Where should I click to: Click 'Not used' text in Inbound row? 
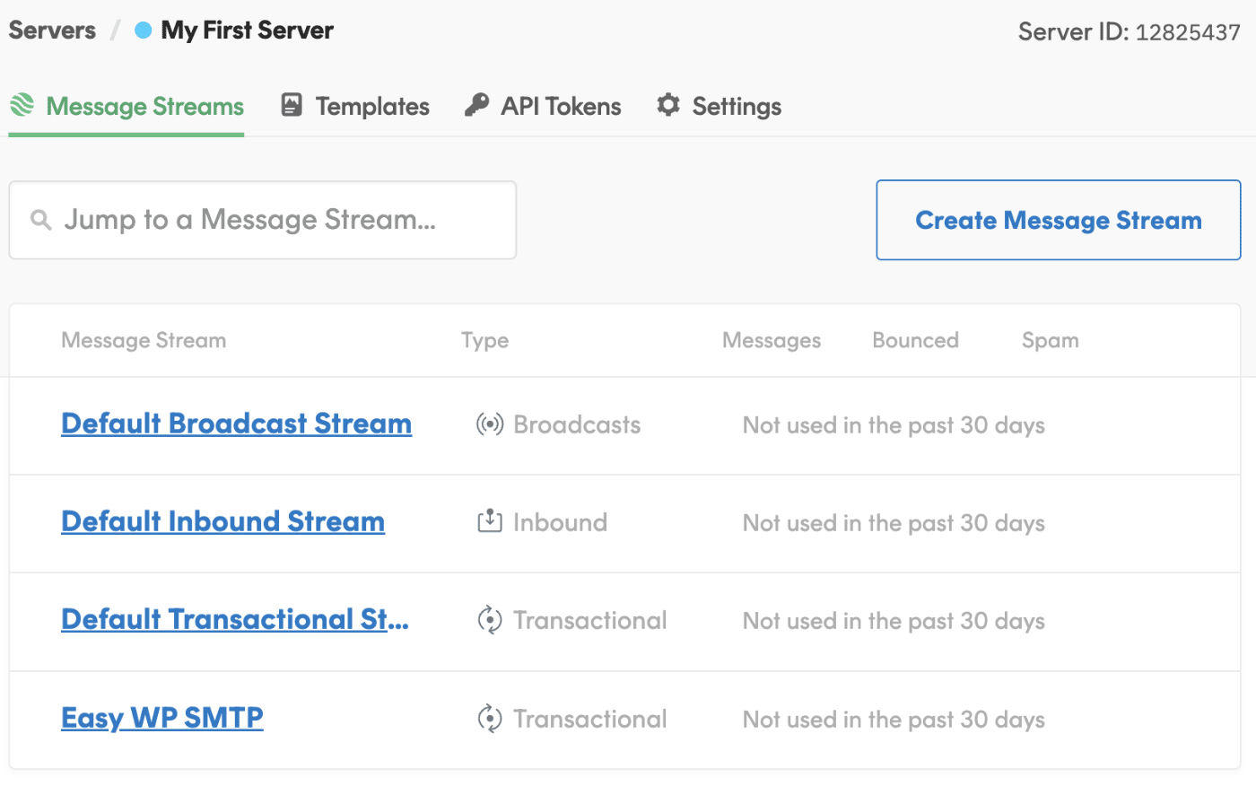(894, 523)
